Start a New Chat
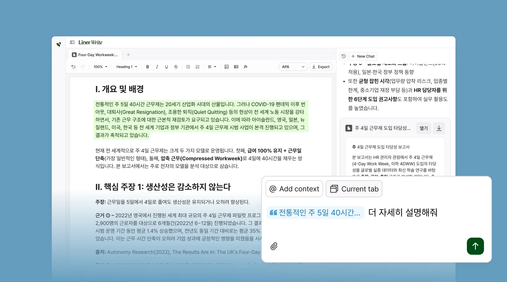This screenshot has width=507, height=282. point(363,56)
